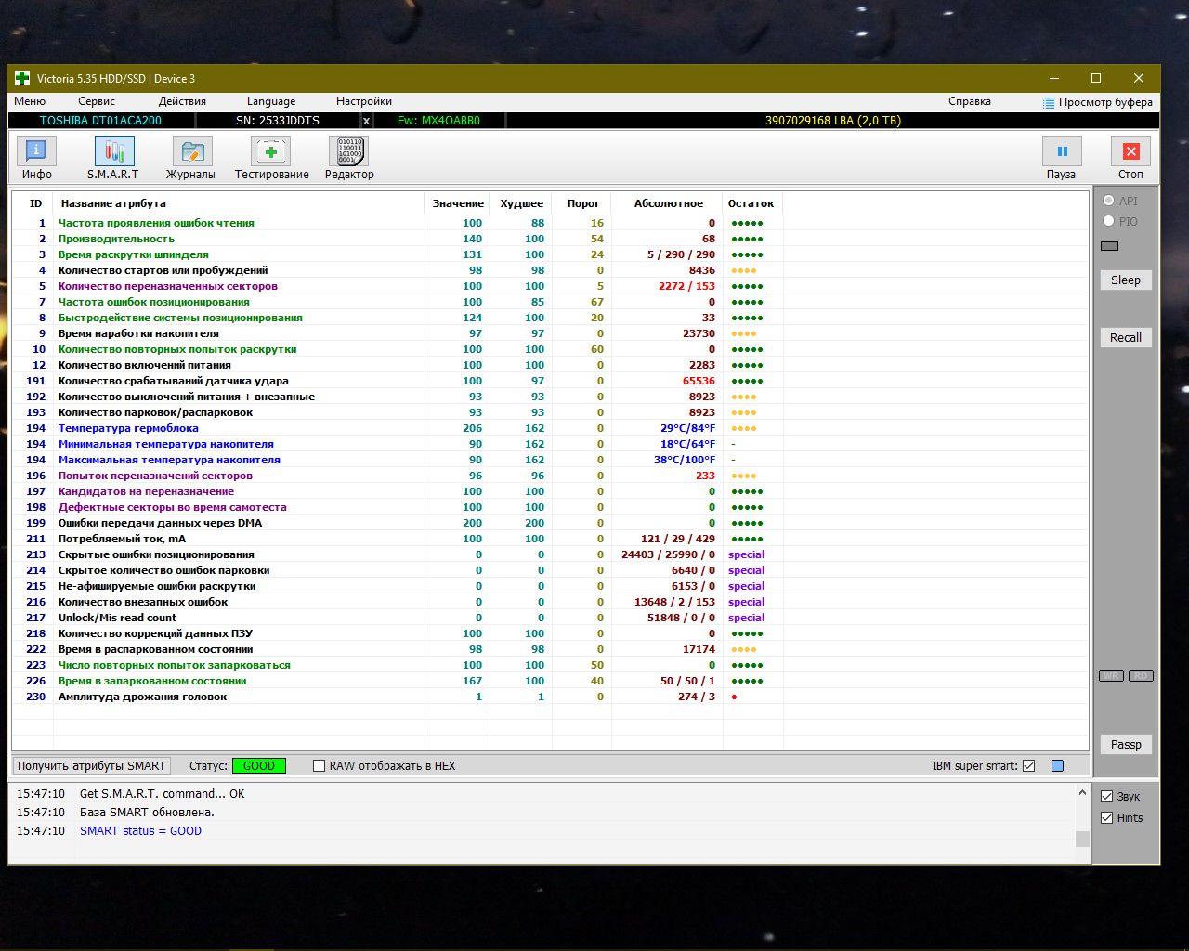Select the API radio button
Image resolution: width=1189 pixels, height=951 pixels.
point(1109,201)
